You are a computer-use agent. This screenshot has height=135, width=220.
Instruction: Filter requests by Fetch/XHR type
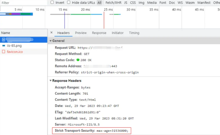click(x=113, y=3)
